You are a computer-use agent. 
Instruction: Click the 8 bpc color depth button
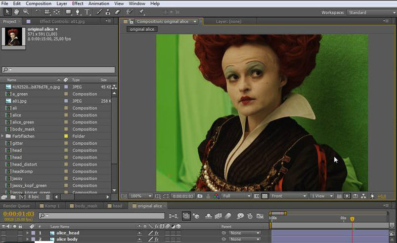tap(34, 197)
